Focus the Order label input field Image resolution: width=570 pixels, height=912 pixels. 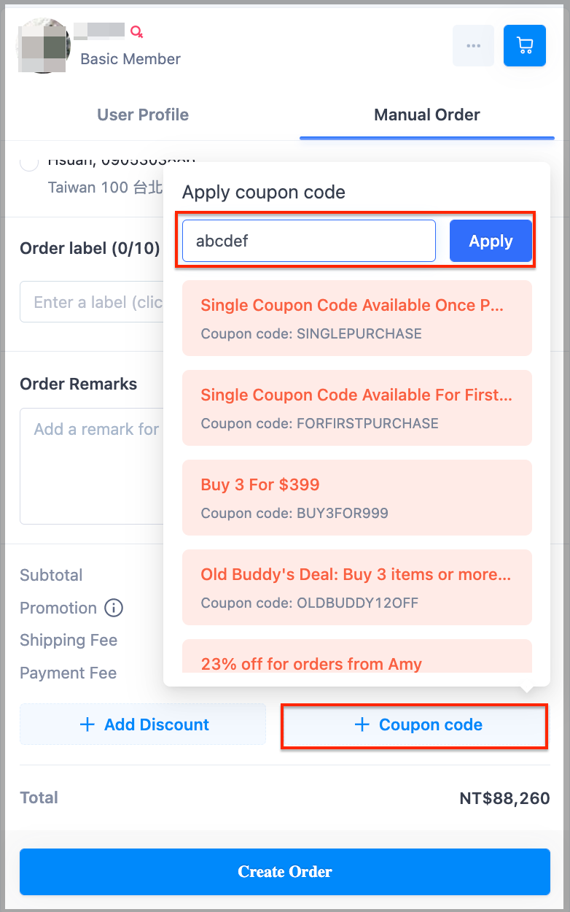[91, 302]
